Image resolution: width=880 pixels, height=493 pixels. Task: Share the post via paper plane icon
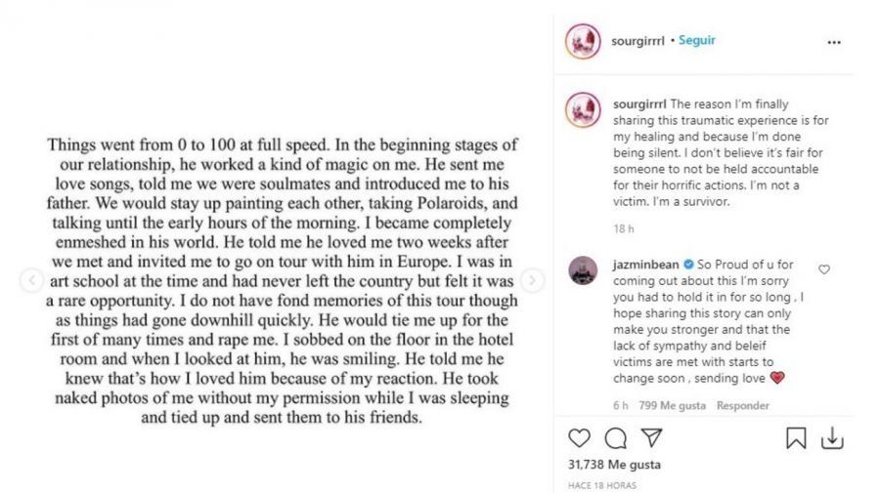click(649, 438)
